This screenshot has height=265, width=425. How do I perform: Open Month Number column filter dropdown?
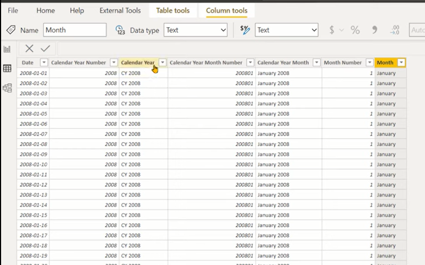click(x=369, y=63)
